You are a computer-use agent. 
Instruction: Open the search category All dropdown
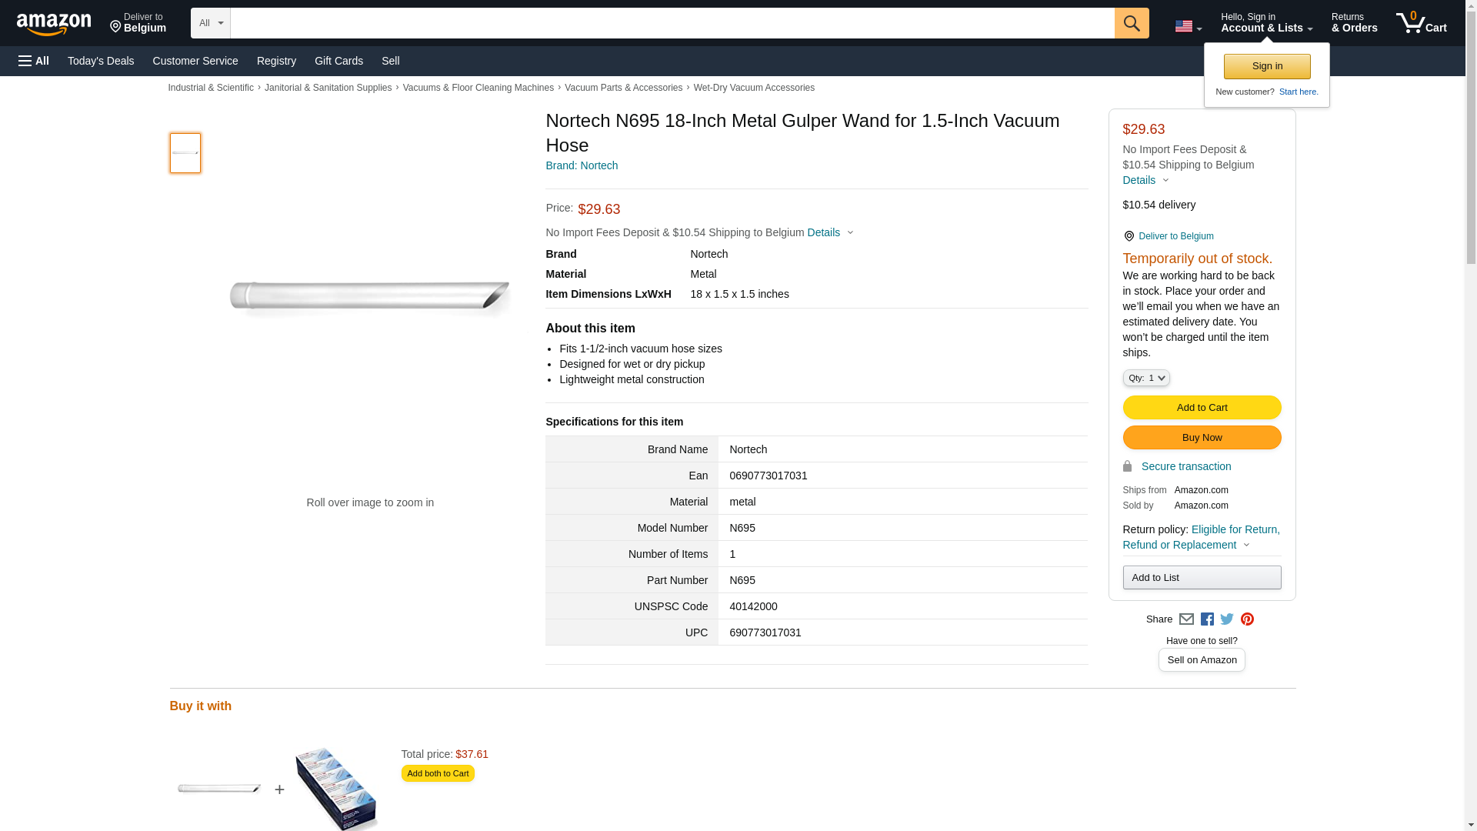tap(210, 23)
